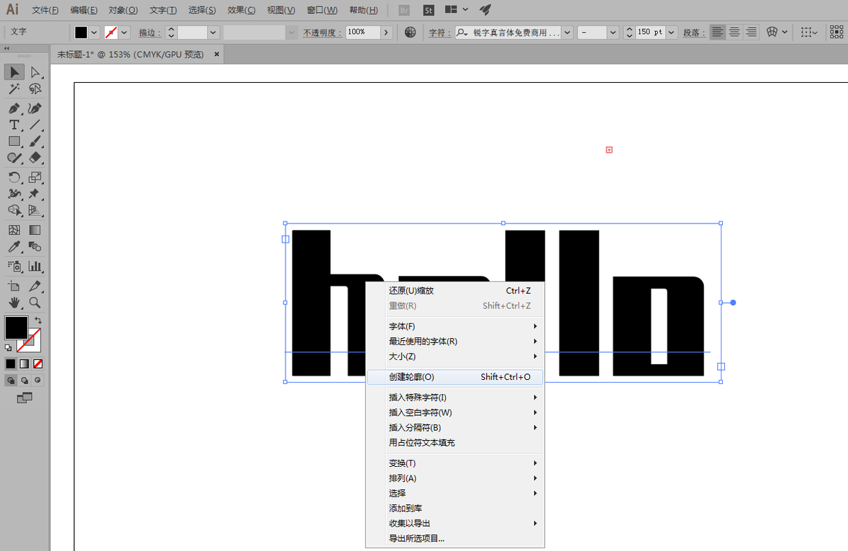848x551 pixels.
Task: Open stroke color dropdown in control bar
Action: click(125, 33)
